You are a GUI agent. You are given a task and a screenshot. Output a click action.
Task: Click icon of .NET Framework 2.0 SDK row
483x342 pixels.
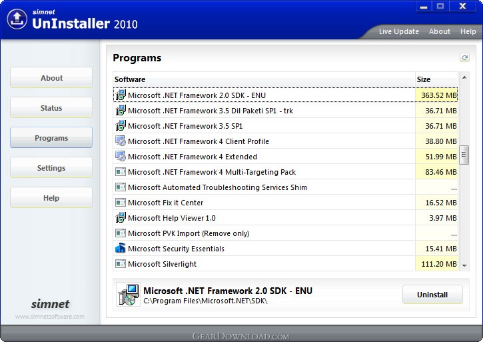[x=121, y=95]
